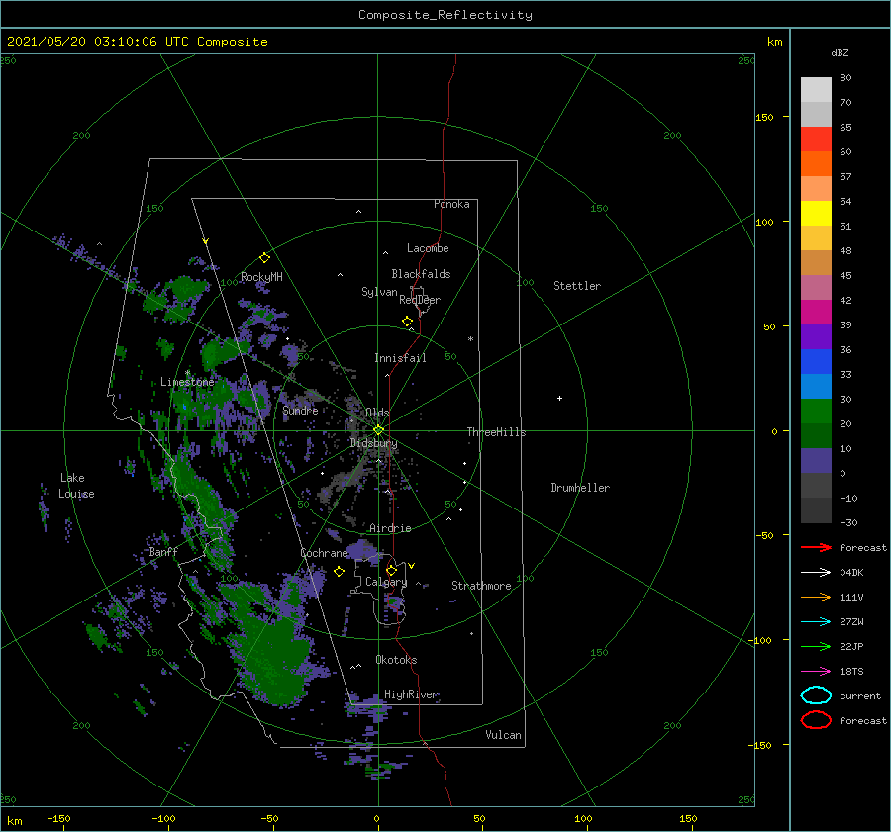Viewport: 891px width, 832px height.
Task: Click the Airdrie label
Action: pos(390,528)
